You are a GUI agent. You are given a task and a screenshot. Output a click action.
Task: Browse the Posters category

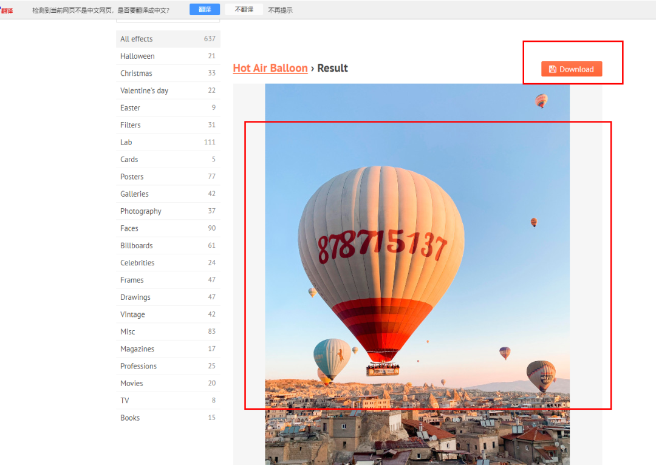pos(132,177)
